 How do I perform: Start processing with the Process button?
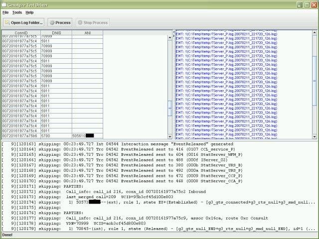click(x=60, y=22)
